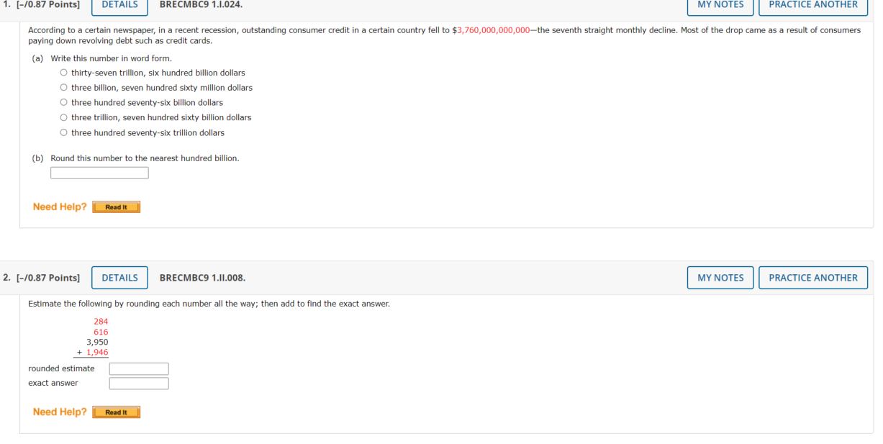
Task: Click the Read It button under question 2
Action: click(x=116, y=412)
